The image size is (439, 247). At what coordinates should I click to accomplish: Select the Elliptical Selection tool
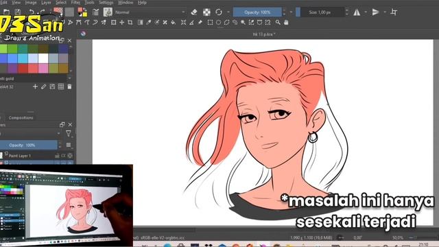(x=218, y=23)
